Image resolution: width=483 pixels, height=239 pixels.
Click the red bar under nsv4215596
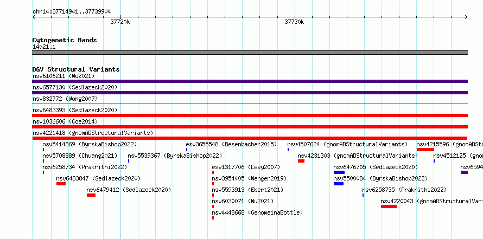[425, 150]
